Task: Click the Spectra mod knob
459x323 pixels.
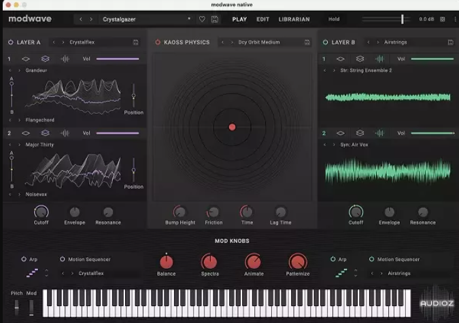Action: pos(209,262)
